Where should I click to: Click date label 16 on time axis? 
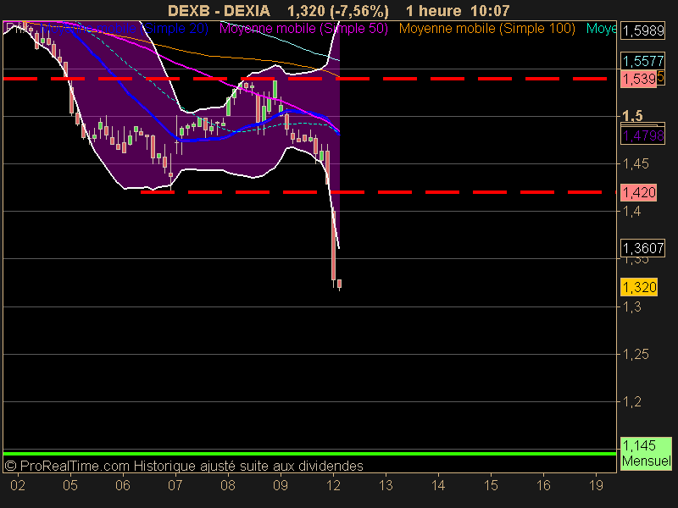[x=543, y=485]
